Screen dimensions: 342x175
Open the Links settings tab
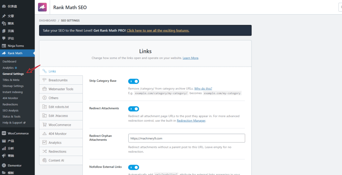pos(61,71)
